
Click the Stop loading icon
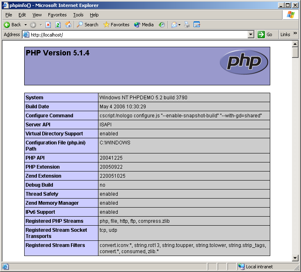pyautogui.click(x=48, y=25)
